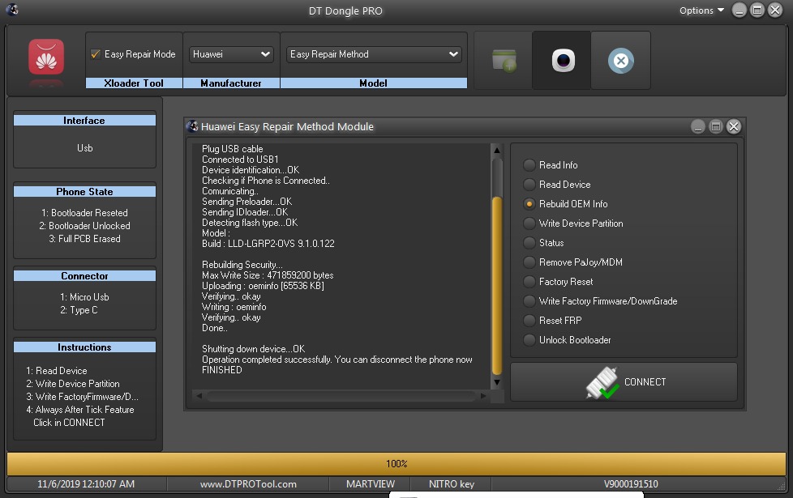Click '2: Write Device Partition' instruction line
The height and width of the screenshot is (498, 793).
pyautogui.click(x=73, y=384)
